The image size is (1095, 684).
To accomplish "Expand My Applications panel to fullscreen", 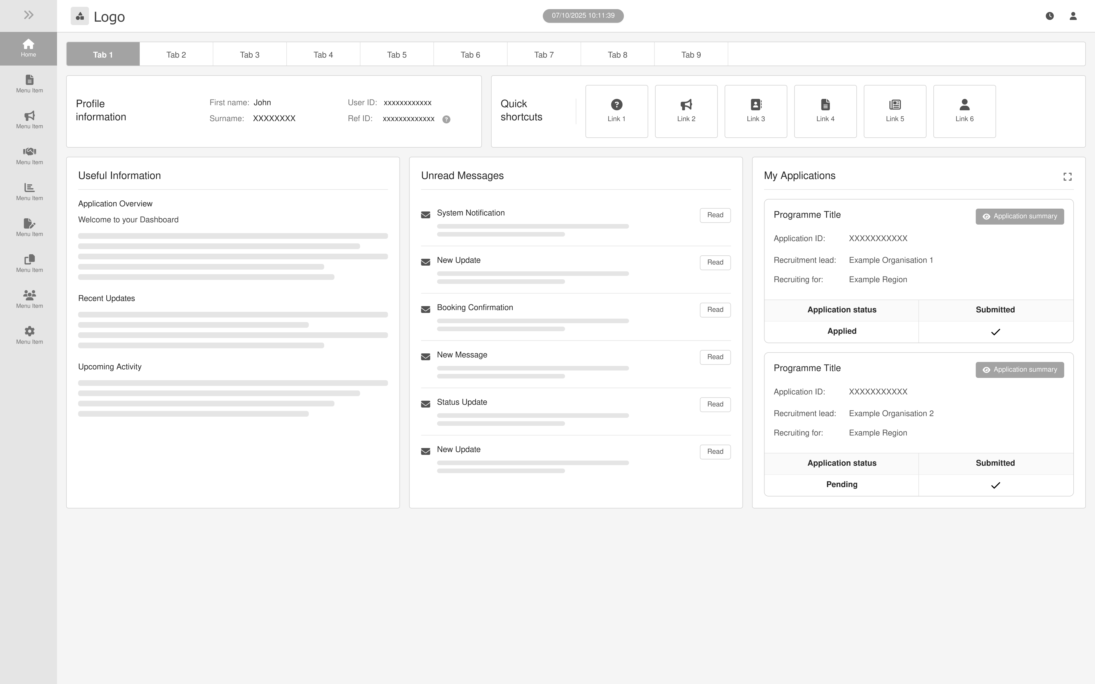I will (x=1067, y=176).
